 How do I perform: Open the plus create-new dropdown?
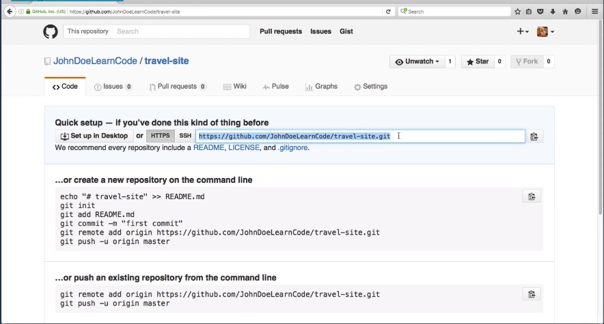[522, 31]
